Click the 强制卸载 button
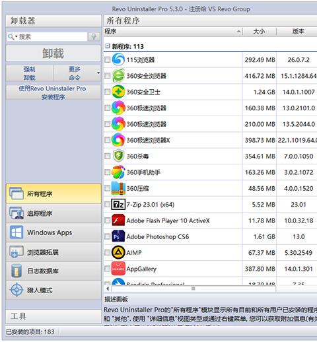The image size is (317, 342). [x=30, y=73]
